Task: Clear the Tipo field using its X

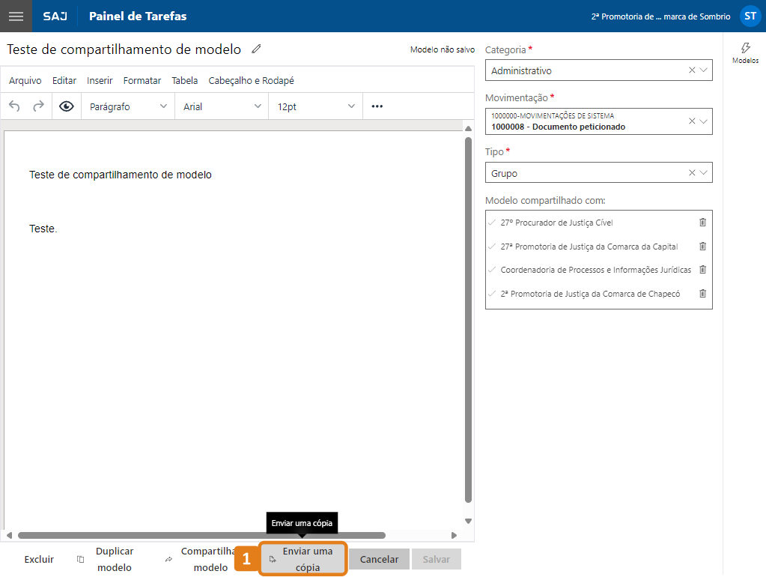Action: (x=693, y=172)
